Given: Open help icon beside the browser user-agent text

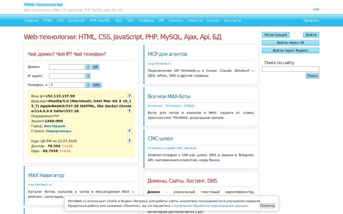Looking at the screenshot, I should [x=129, y=111].
